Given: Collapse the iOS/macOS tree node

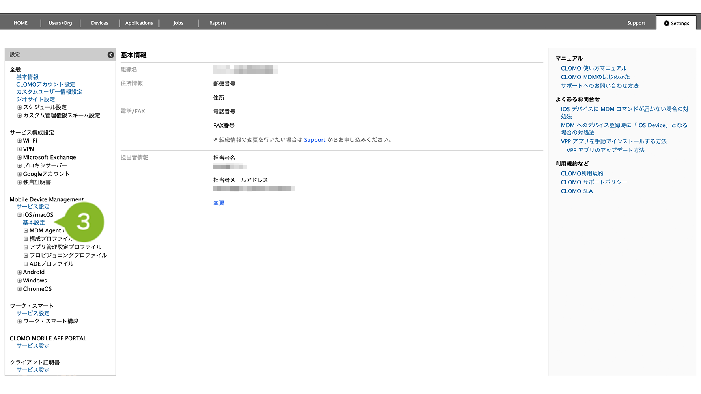Looking at the screenshot, I should coord(19,215).
